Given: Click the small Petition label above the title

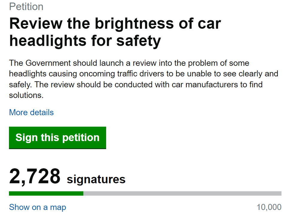Looking at the screenshot, I should 26,7.
